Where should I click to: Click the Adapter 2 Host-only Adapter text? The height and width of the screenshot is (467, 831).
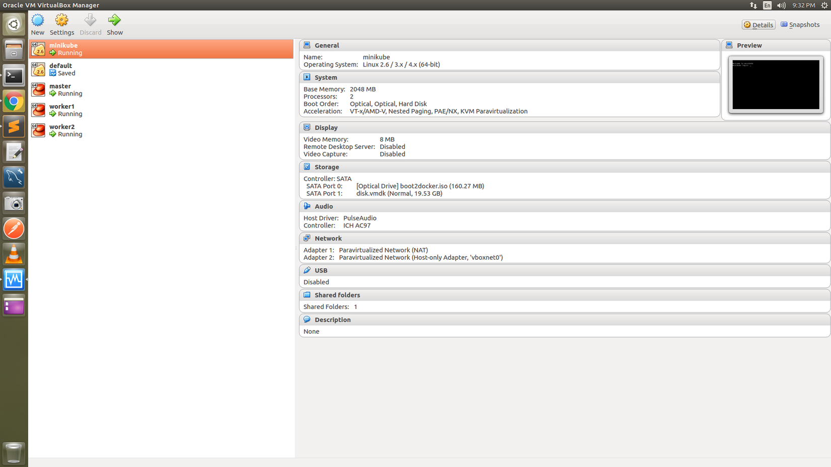tap(421, 257)
